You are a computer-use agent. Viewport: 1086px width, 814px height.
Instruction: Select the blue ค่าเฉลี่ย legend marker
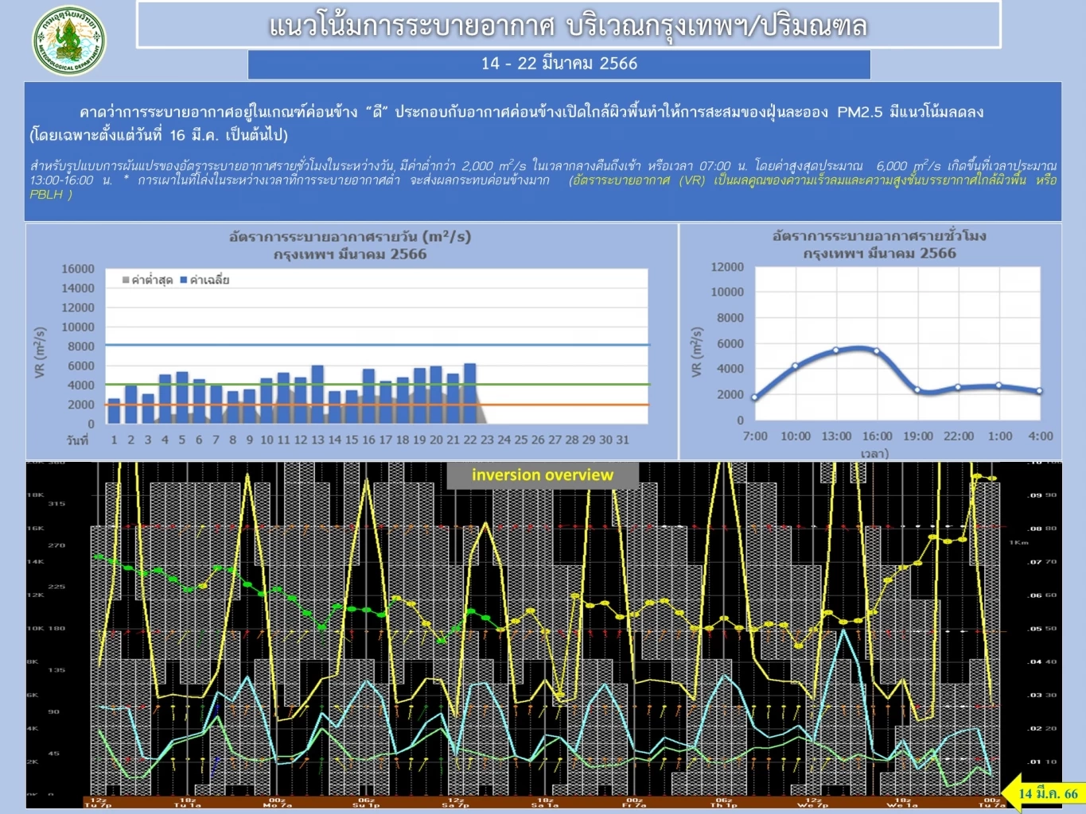coord(183,280)
